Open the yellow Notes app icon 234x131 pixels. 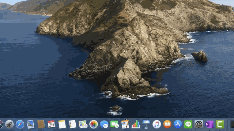click(62, 124)
